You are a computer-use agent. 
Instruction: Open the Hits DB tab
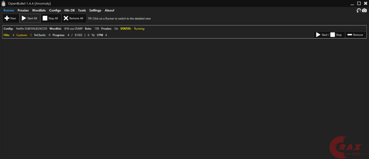[x=69, y=11]
